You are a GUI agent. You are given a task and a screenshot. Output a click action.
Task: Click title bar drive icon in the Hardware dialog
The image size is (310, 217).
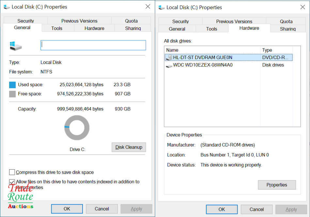pos(162,8)
